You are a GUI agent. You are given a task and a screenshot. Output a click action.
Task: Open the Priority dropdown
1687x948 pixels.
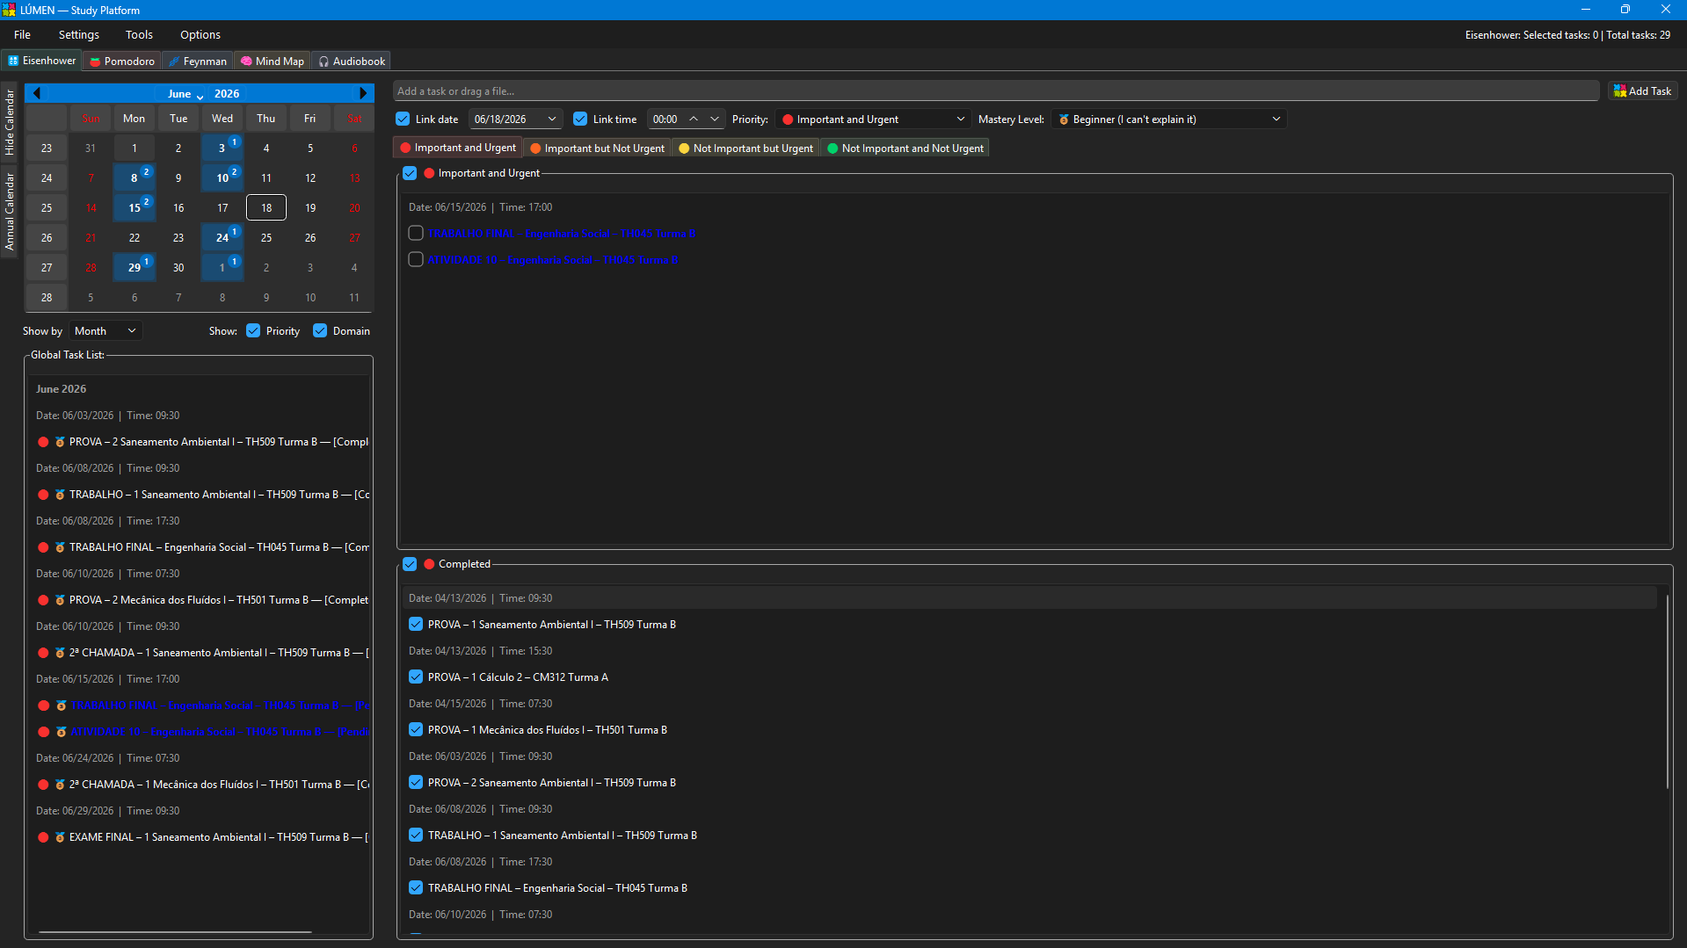coord(873,119)
